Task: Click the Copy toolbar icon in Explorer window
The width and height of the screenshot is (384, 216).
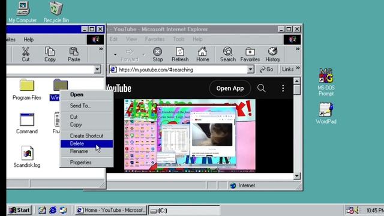Action: [50, 55]
